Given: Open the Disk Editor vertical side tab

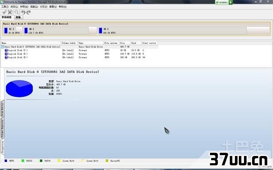Looking at the screenshot, I should (x=2, y=109).
